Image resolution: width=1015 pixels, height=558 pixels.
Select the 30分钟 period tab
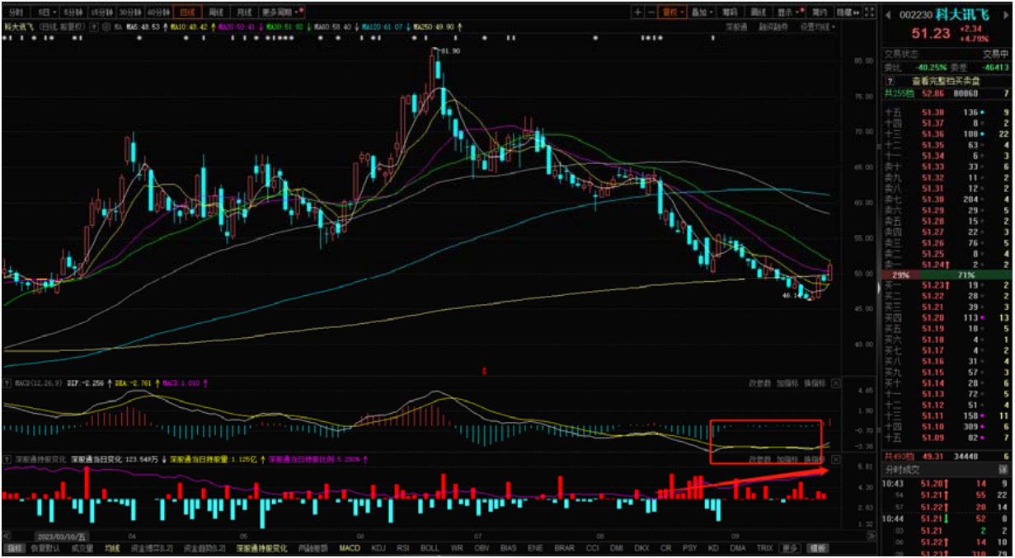[x=129, y=12]
